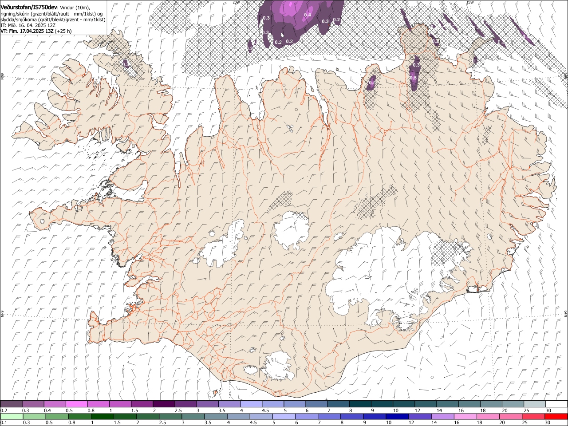Click 'VT: Fim. 17.04.2025 13Z (+25 h)' text
The image size is (568, 426).
coord(36,31)
